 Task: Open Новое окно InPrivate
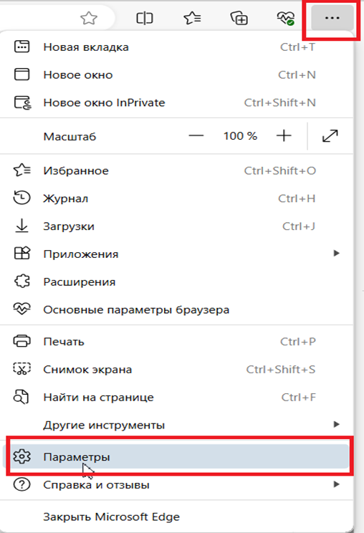point(177,102)
